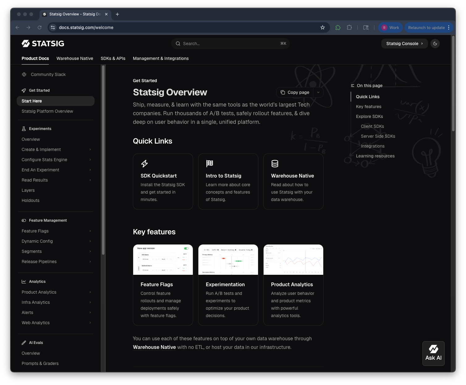Image resolution: width=466 pixels, height=385 pixels.
Task: Open a new browser tab
Action: click(x=117, y=14)
